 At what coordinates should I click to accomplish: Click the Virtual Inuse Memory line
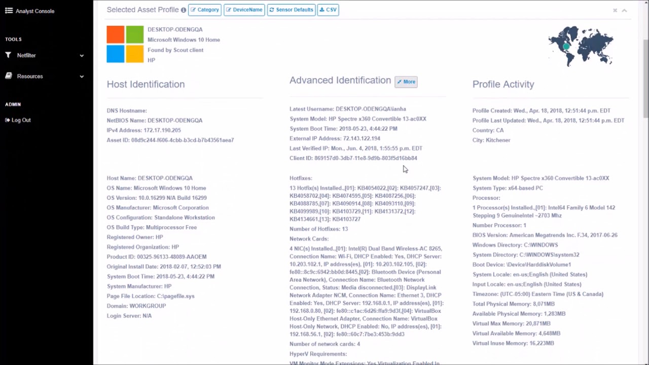[x=513, y=343]
